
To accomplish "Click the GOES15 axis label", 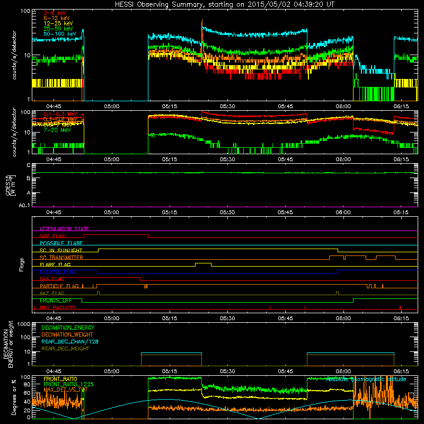I will pyautogui.click(x=11, y=185).
